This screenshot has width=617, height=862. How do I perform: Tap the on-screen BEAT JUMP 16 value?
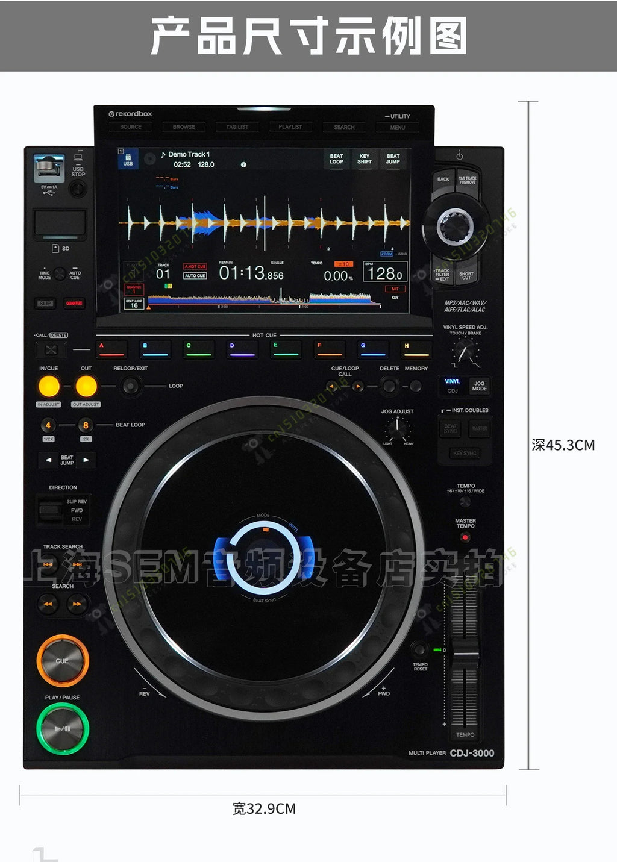click(134, 304)
